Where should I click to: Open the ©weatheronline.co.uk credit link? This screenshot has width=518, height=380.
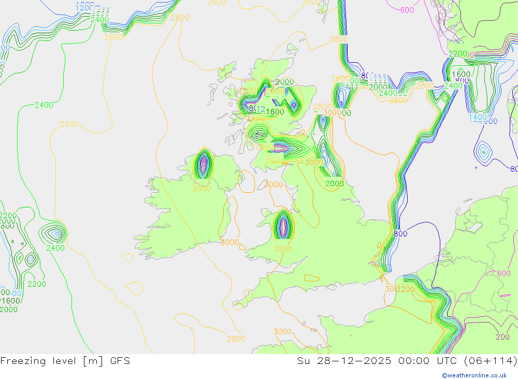pos(474,375)
